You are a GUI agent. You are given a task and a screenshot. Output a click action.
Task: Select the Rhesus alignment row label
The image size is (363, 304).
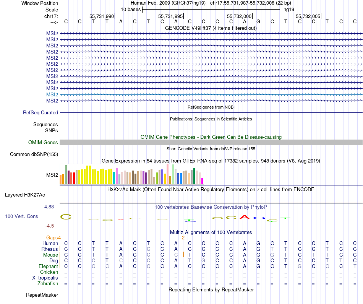pyautogui.click(x=50, y=249)
